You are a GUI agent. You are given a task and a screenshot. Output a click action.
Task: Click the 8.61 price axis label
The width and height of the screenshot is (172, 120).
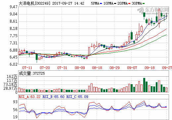(14, 21)
